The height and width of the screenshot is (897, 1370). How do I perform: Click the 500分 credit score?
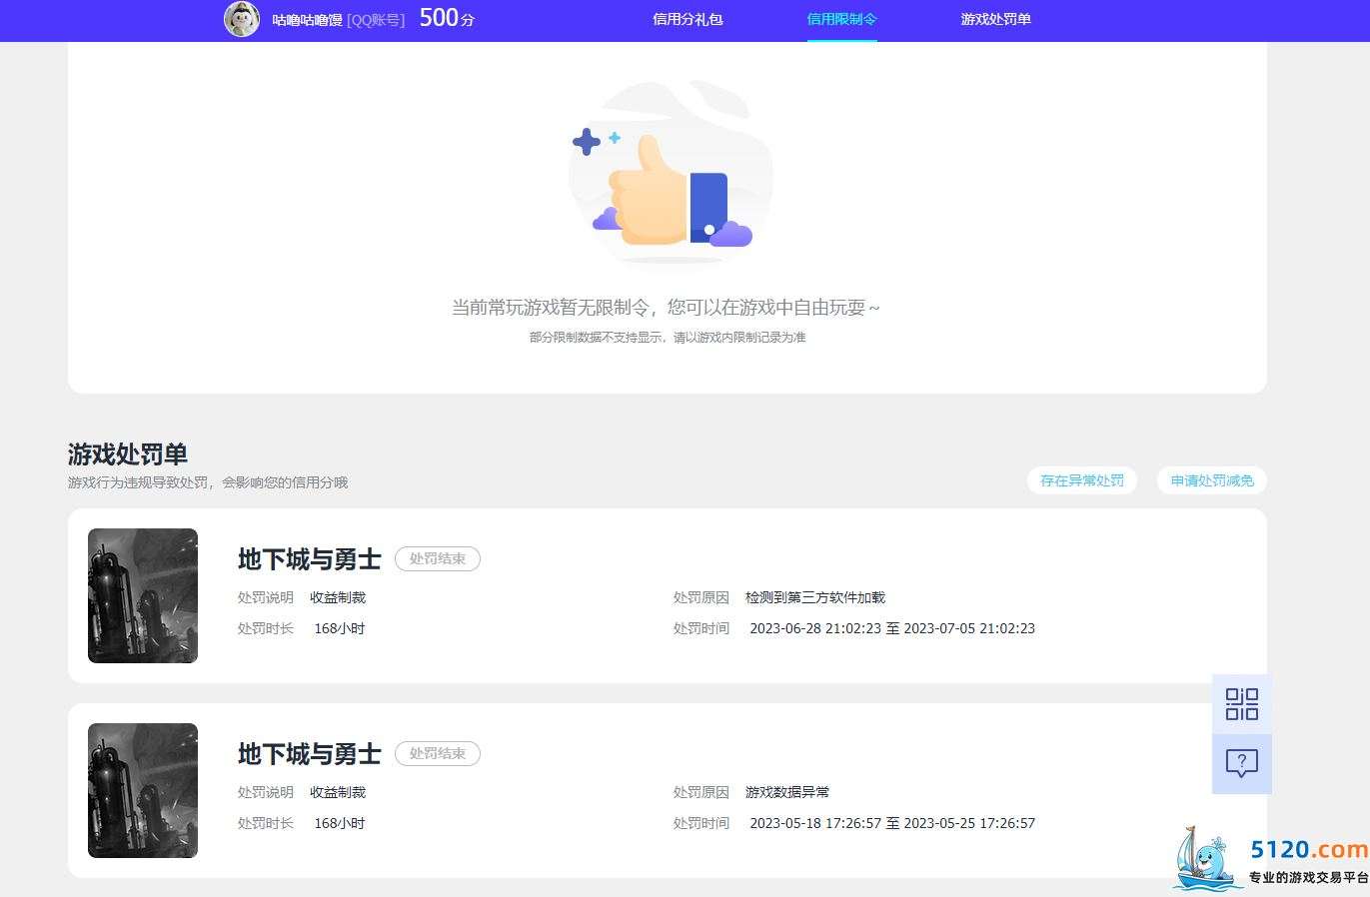tap(447, 18)
